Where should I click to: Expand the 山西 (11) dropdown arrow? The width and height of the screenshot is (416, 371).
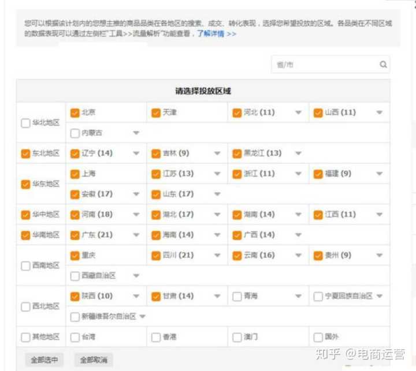pyautogui.click(x=380, y=113)
